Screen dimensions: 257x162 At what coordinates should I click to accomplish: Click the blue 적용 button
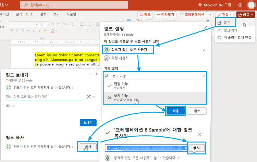pos(175,111)
